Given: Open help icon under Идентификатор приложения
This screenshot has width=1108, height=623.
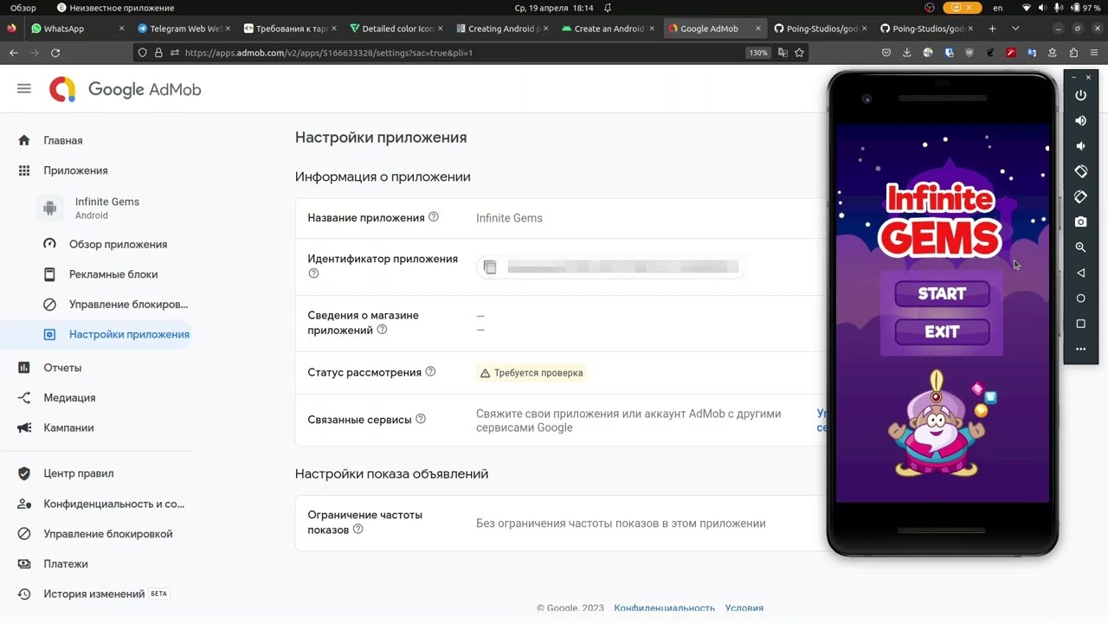Looking at the screenshot, I should pos(313,273).
